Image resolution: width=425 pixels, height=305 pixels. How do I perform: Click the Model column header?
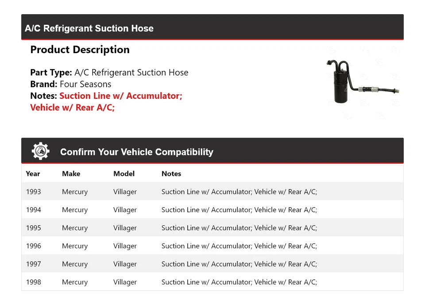[124, 174]
